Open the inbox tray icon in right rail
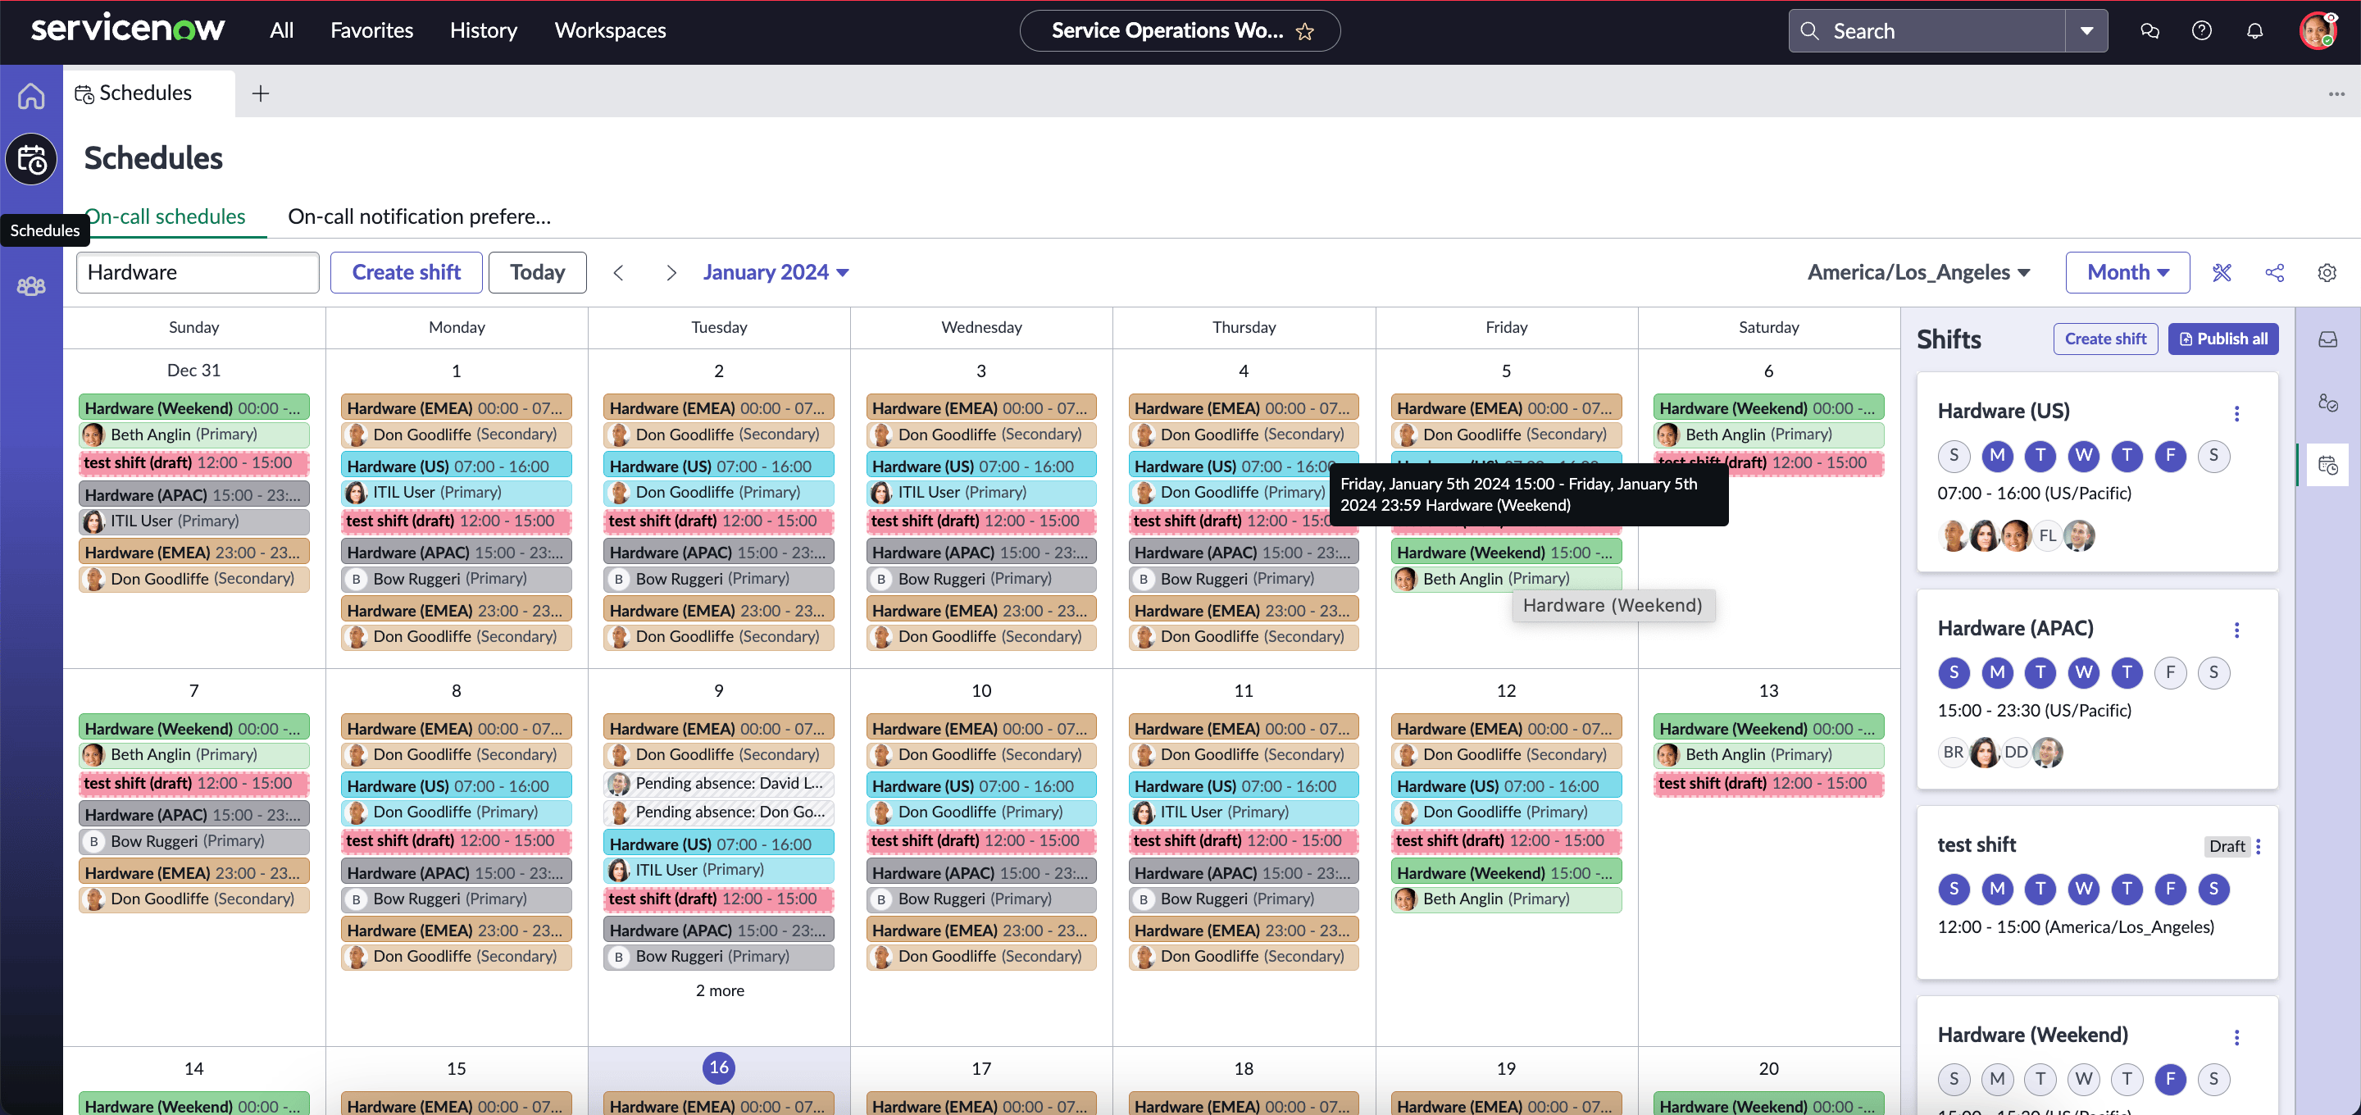The width and height of the screenshot is (2361, 1115). pos(2327,340)
